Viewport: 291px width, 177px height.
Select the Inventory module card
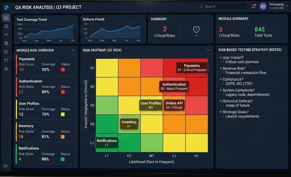pos(45,131)
